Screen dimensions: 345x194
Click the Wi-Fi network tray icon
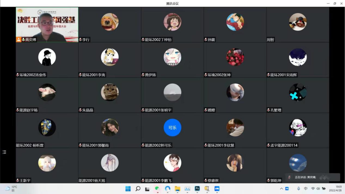pyautogui.click(x=313, y=189)
